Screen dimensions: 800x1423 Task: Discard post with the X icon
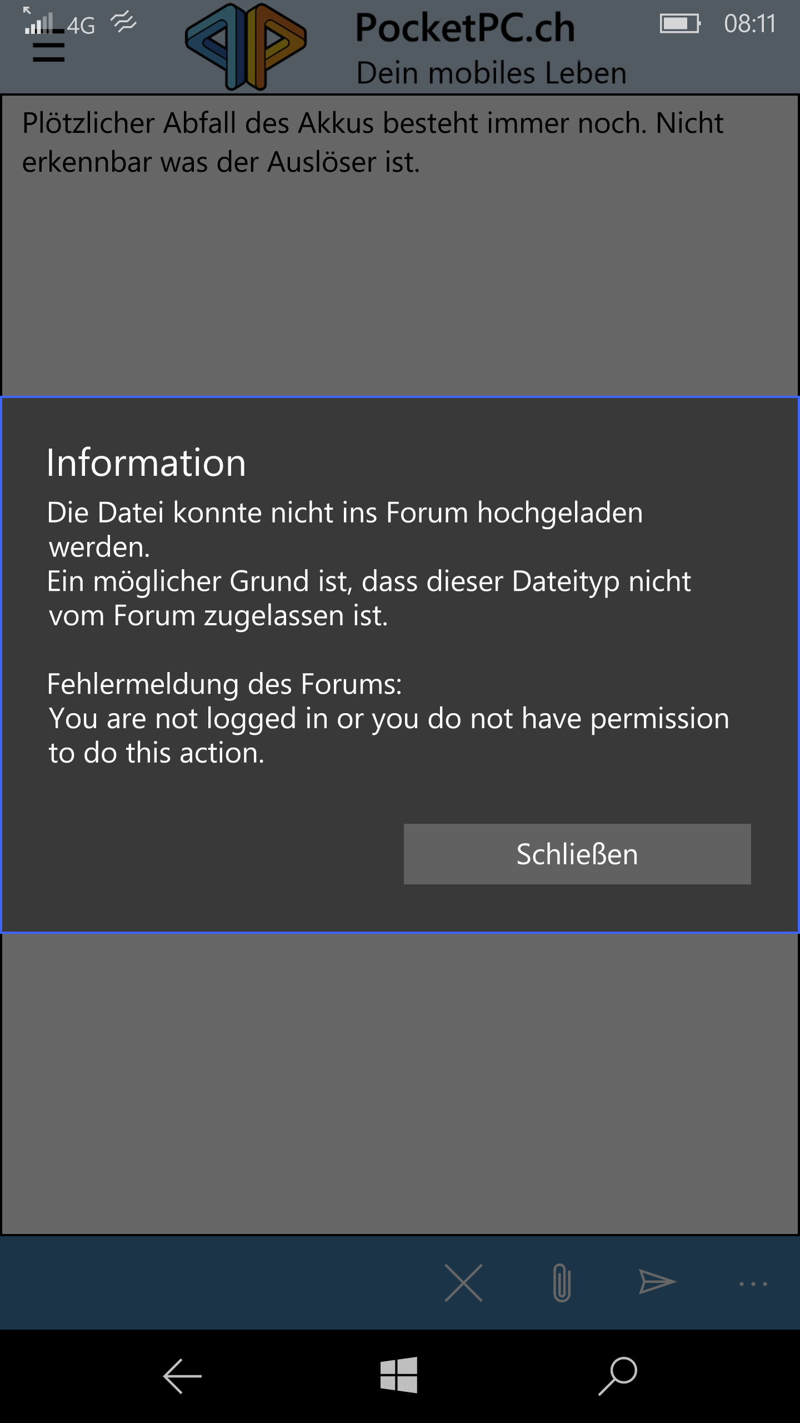point(463,1283)
